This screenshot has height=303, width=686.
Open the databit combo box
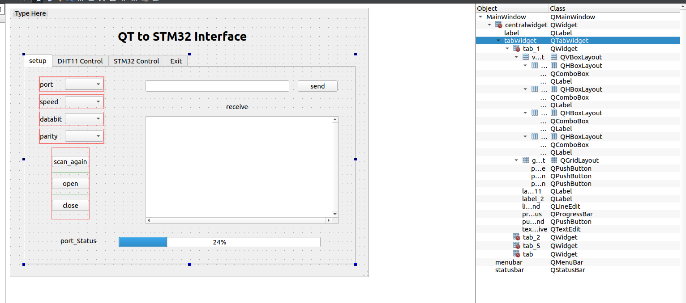tap(84, 119)
